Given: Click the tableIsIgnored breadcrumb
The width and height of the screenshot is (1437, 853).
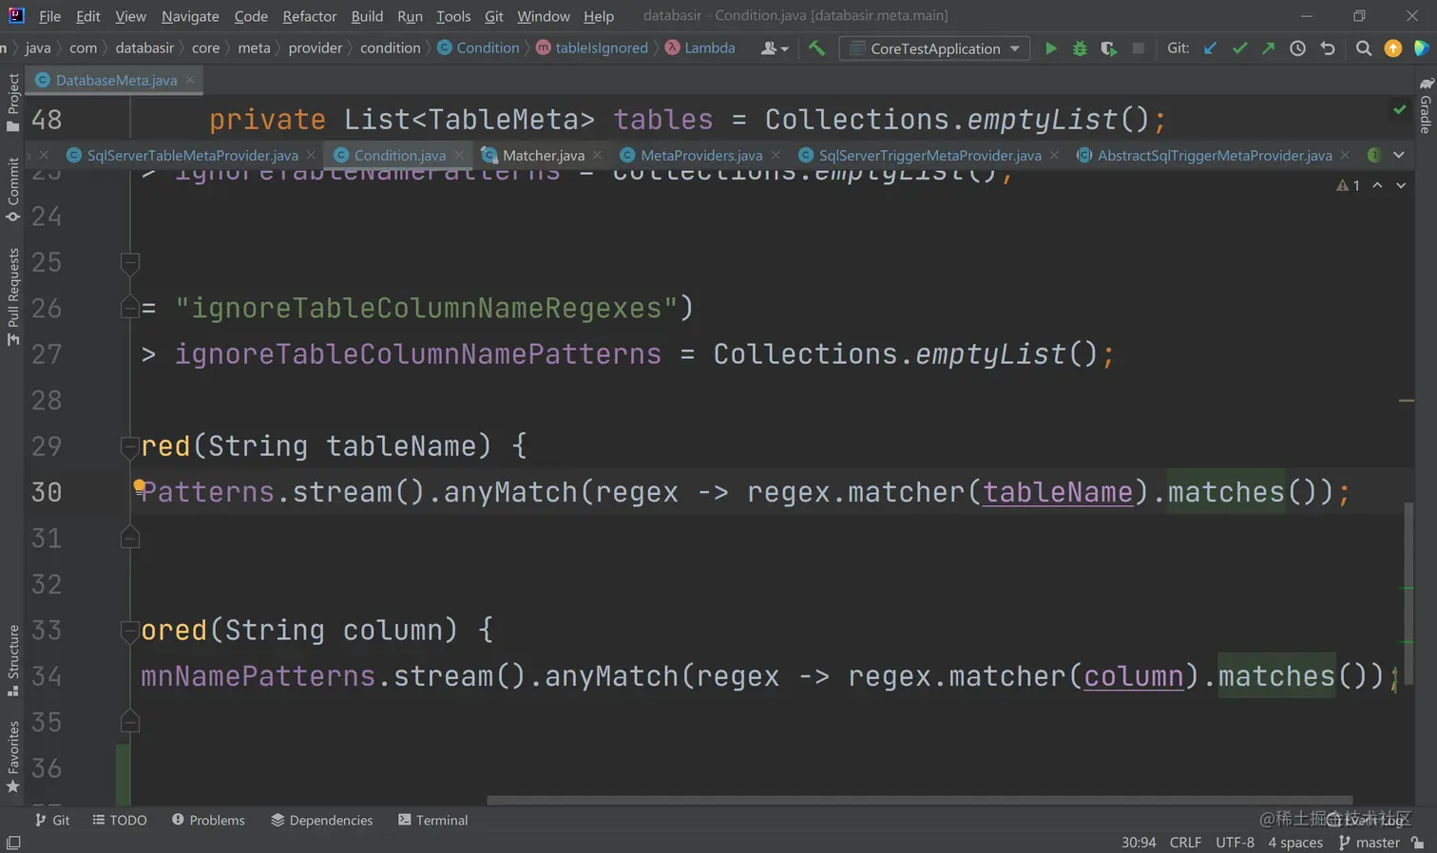Looking at the screenshot, I should click(591, 47).
